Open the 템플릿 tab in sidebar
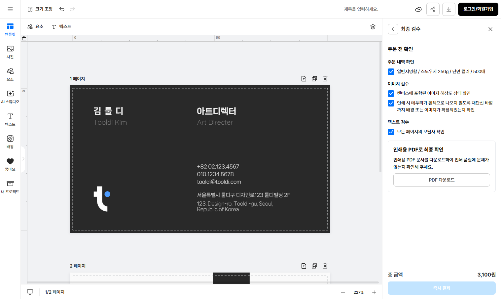 click(x=10, y=29)
